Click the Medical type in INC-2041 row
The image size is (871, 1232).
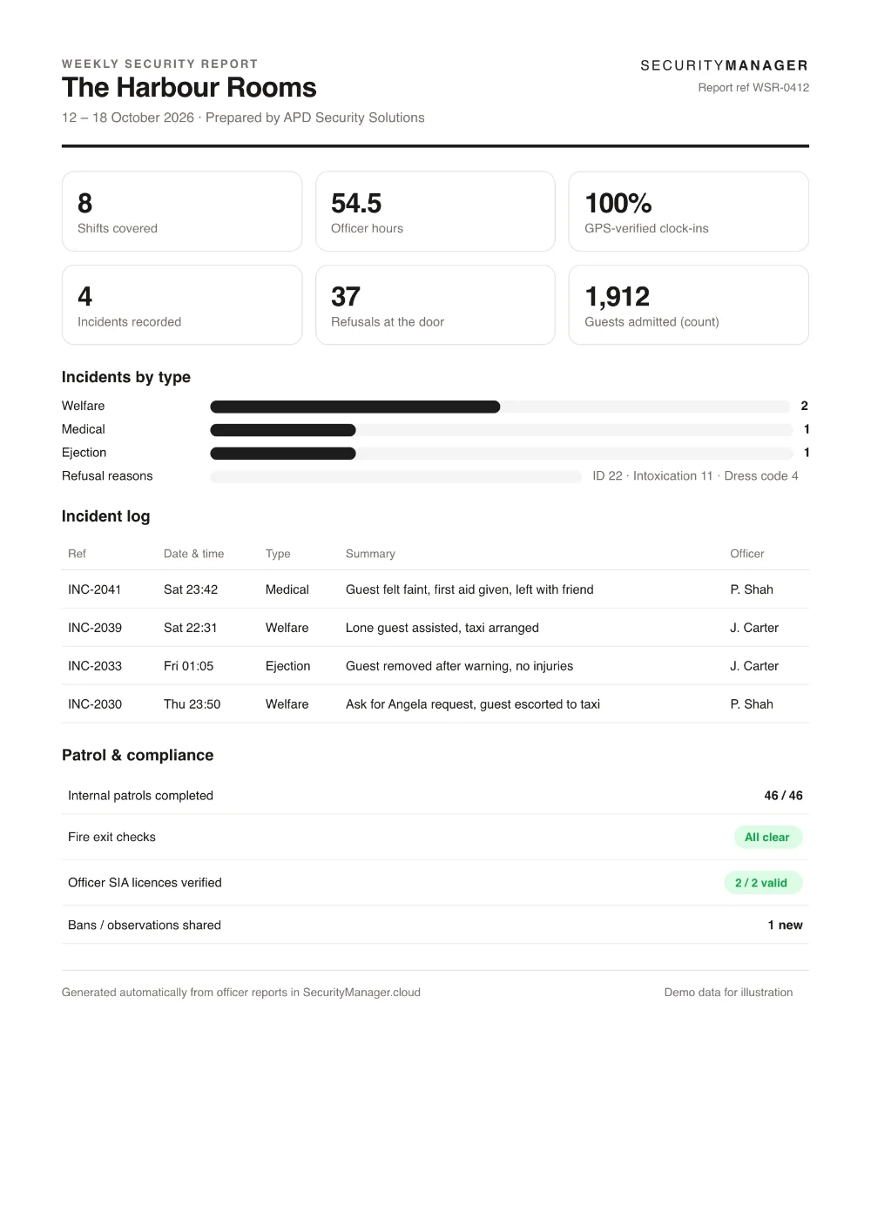point(287,589)
